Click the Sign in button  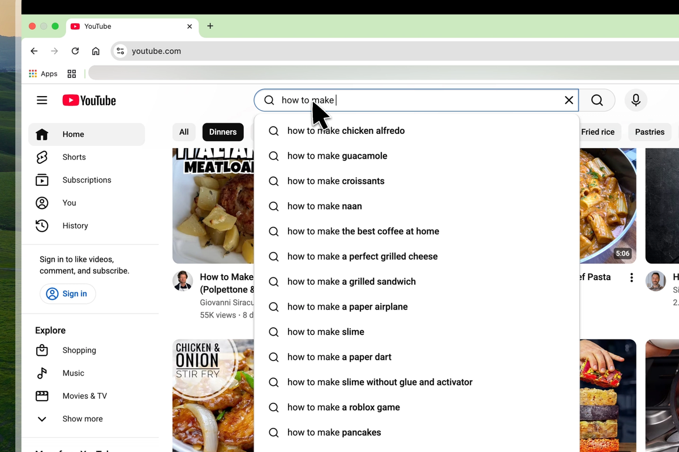coord(67,294)
